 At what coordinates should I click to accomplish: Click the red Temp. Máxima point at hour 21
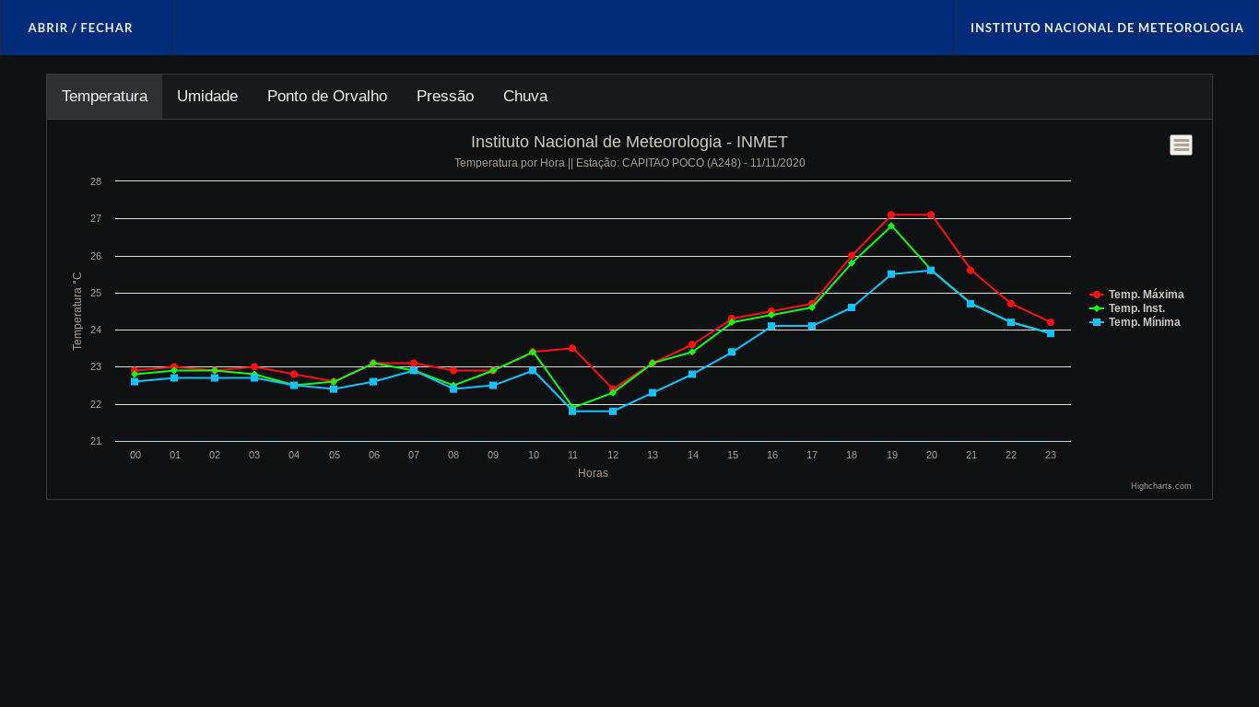tap(971, 271)
